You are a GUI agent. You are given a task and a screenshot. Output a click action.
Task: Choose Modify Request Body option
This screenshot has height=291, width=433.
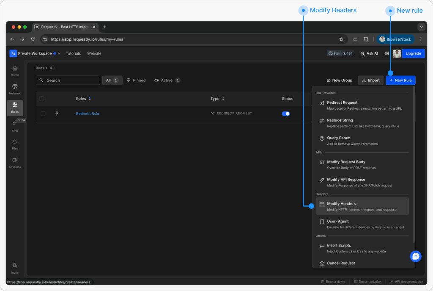(362, 165)
